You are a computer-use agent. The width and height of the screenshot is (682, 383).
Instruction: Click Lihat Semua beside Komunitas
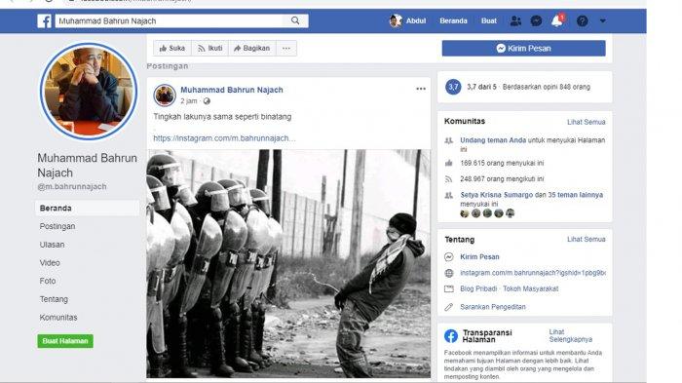click(x=586, y=122)
